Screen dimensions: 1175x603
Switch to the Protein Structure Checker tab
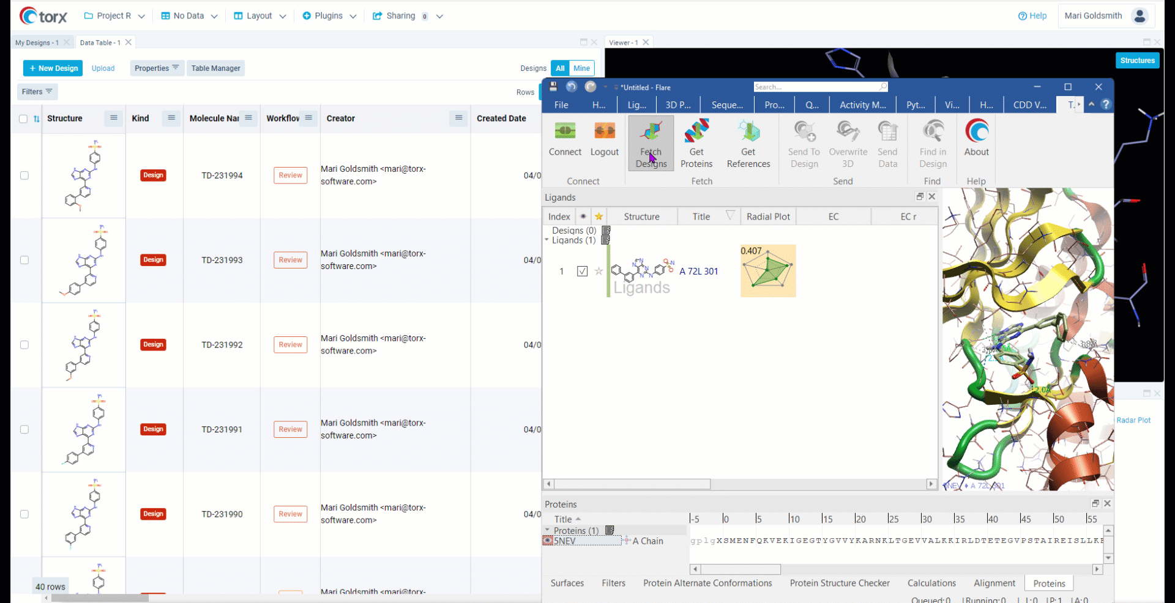pyautogui.click(x=840, y=583)
